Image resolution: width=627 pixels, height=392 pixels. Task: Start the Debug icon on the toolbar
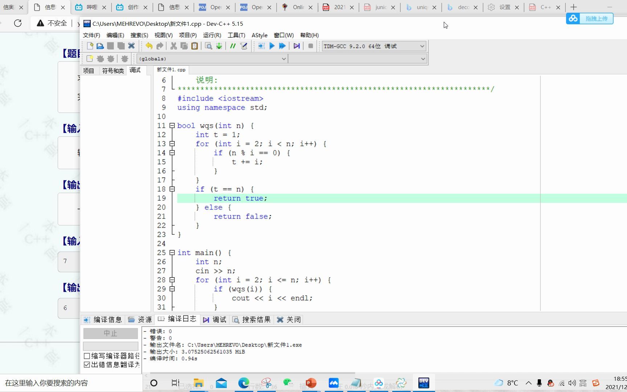click(x=296, y=46)
